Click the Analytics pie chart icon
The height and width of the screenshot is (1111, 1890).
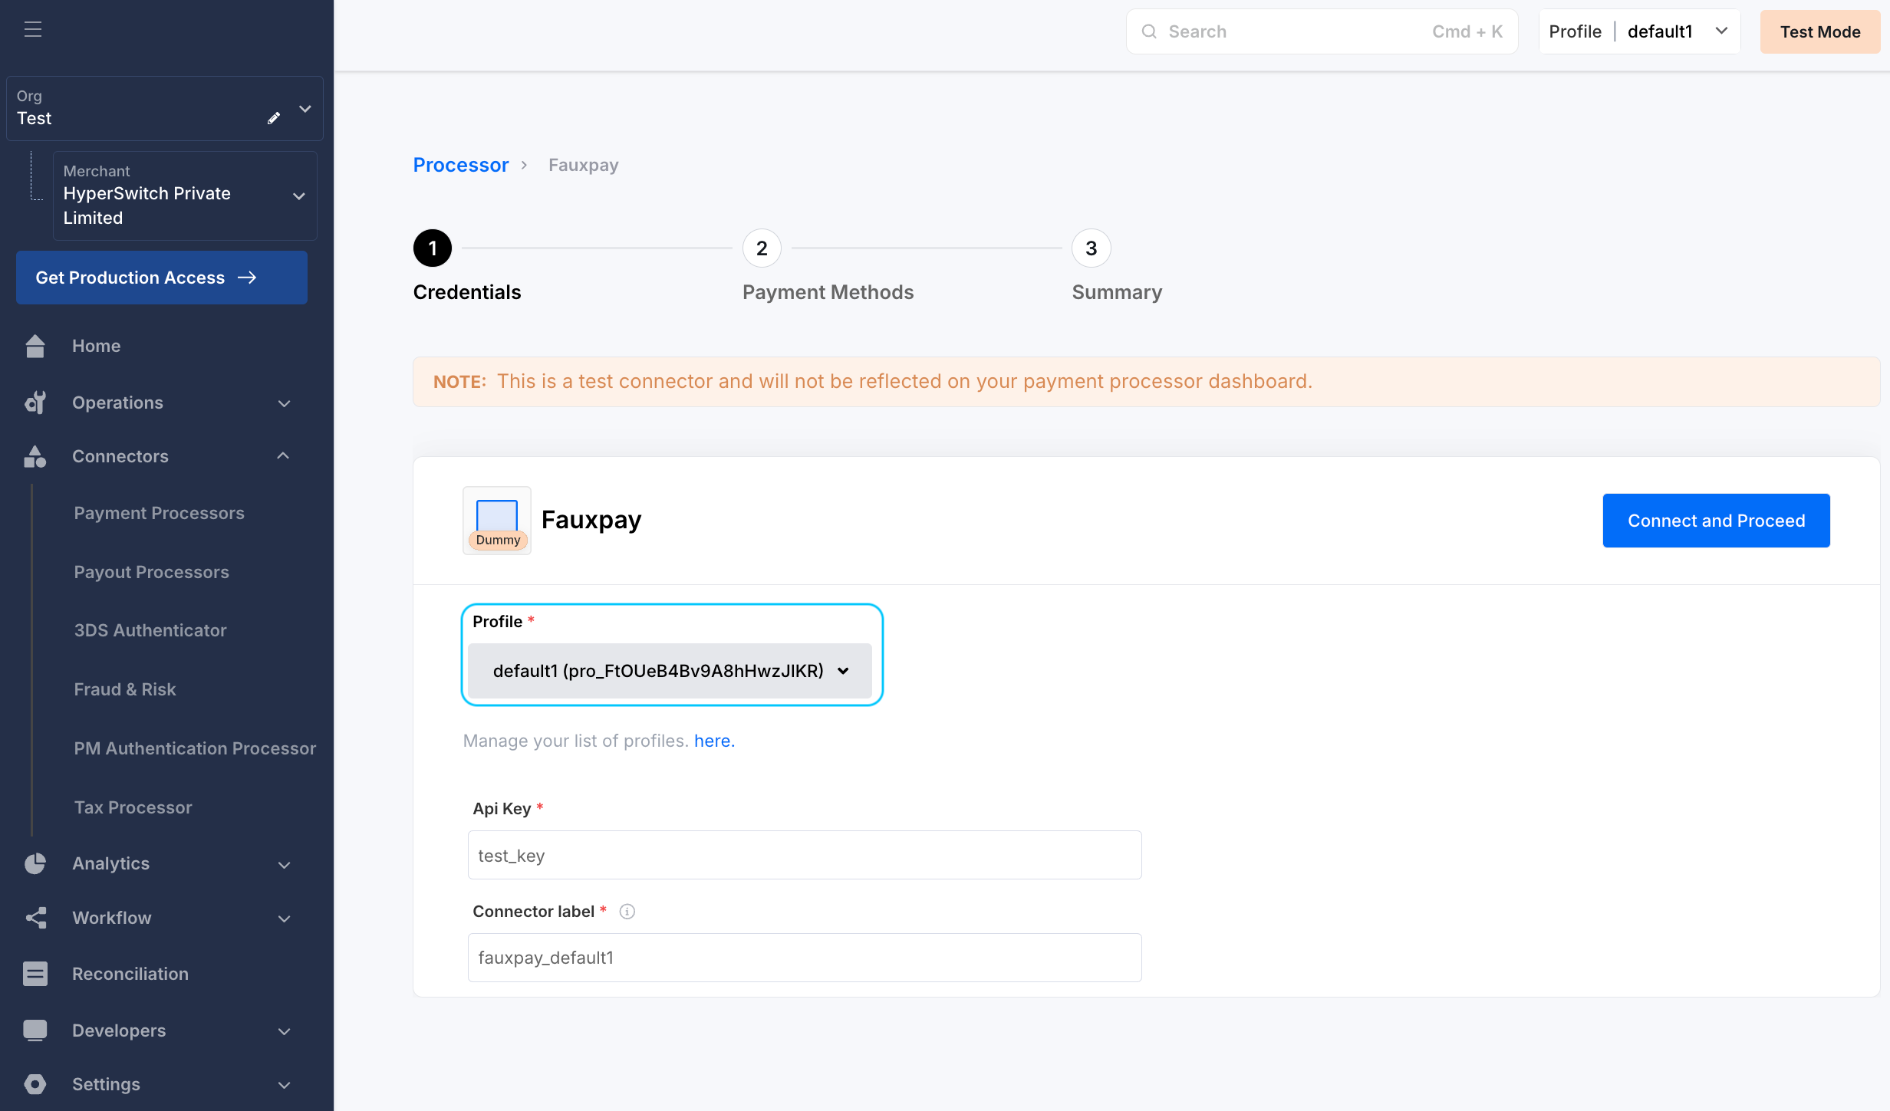coord(35,863)
